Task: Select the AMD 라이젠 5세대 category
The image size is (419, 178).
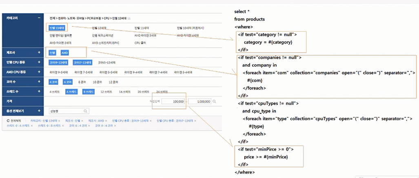Action: [x=145, y=35]
